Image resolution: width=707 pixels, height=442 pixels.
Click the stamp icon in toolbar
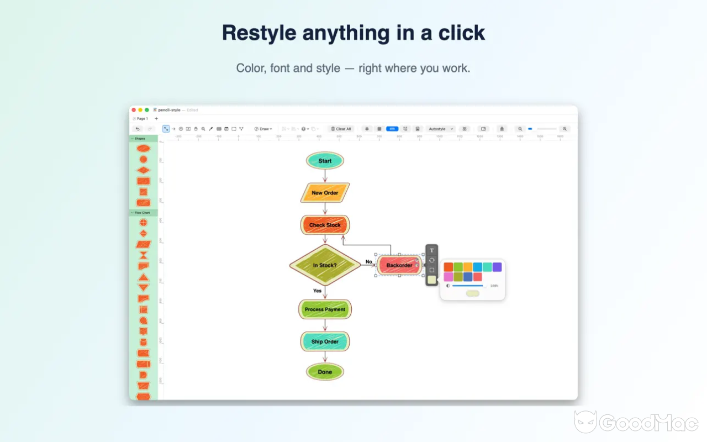(x=502, y=129)
